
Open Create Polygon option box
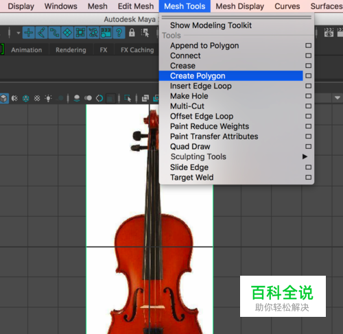tap(309, 75)
